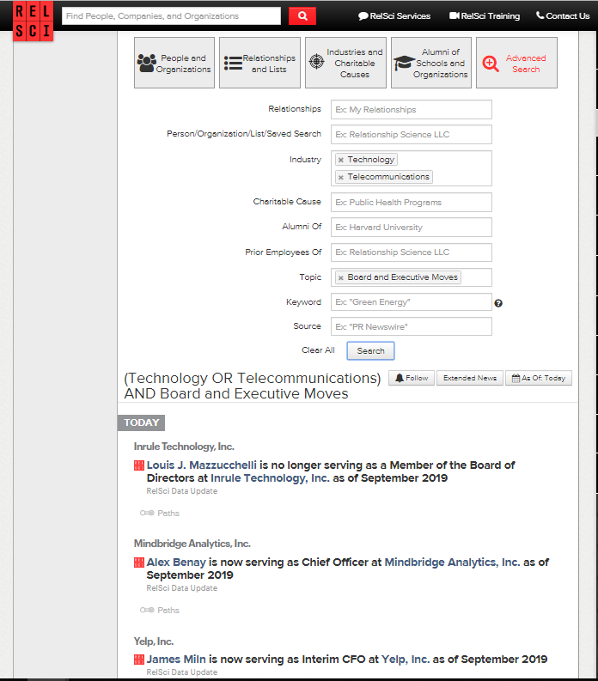The width and height of the screenshot is (598, 681).
Task: Click the RelSci logo
Action: [x=33, y=20]
